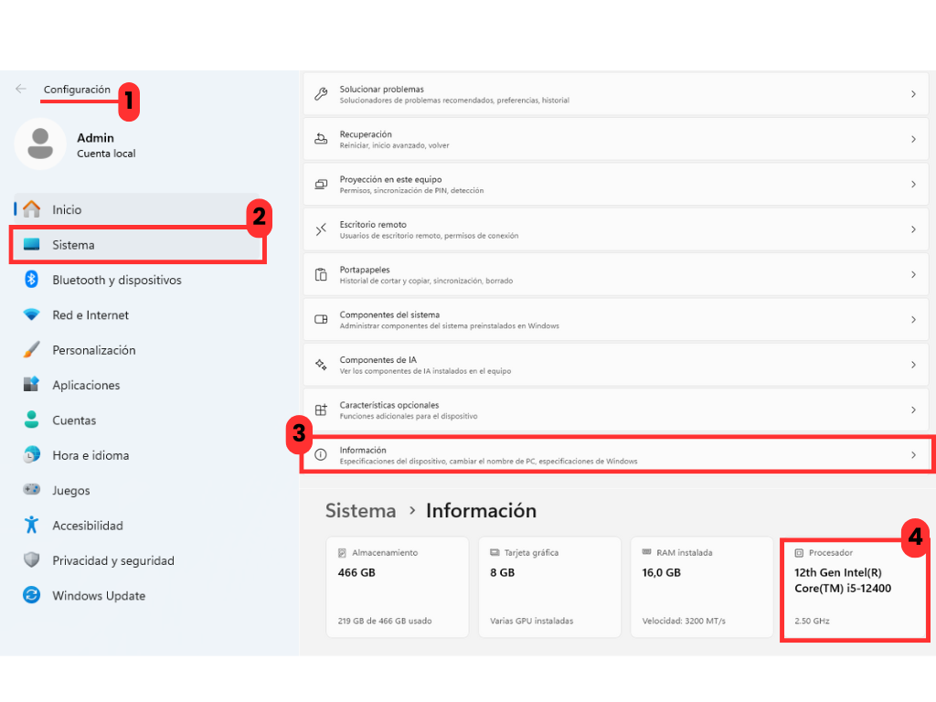Screen dimensions: 936x702
Task: Expand Solucionar problemas chevron arrow
Action: (913, 94)
